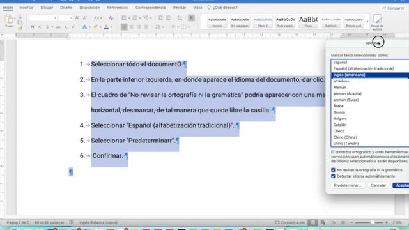Switch to the Disposición tab

pyautogui.click(x=89, y=8)
